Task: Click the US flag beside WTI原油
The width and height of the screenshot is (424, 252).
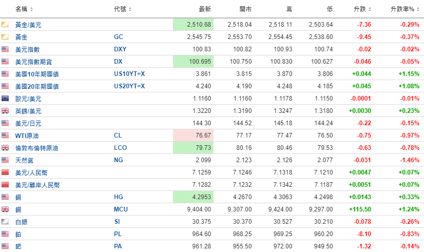Action: tap(5, 135)
